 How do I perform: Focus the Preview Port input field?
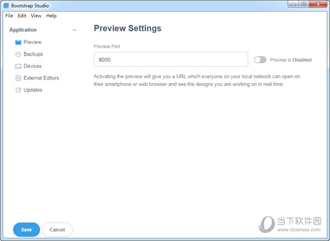(171, 59)
